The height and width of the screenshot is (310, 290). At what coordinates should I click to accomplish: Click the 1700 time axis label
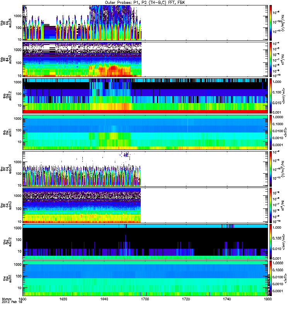[145, 299]
